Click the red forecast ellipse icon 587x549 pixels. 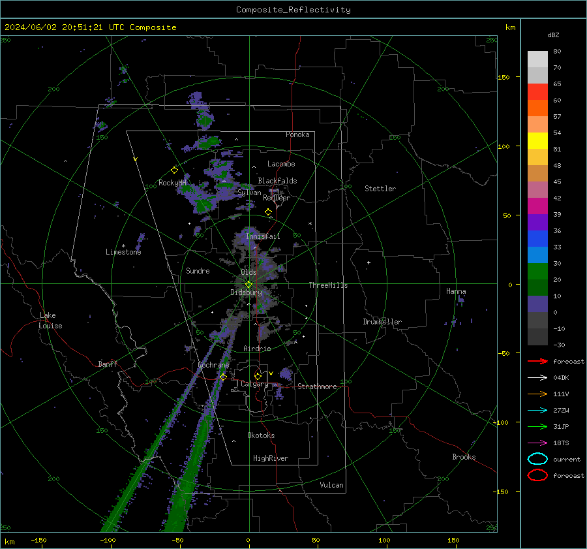point(537,475)
